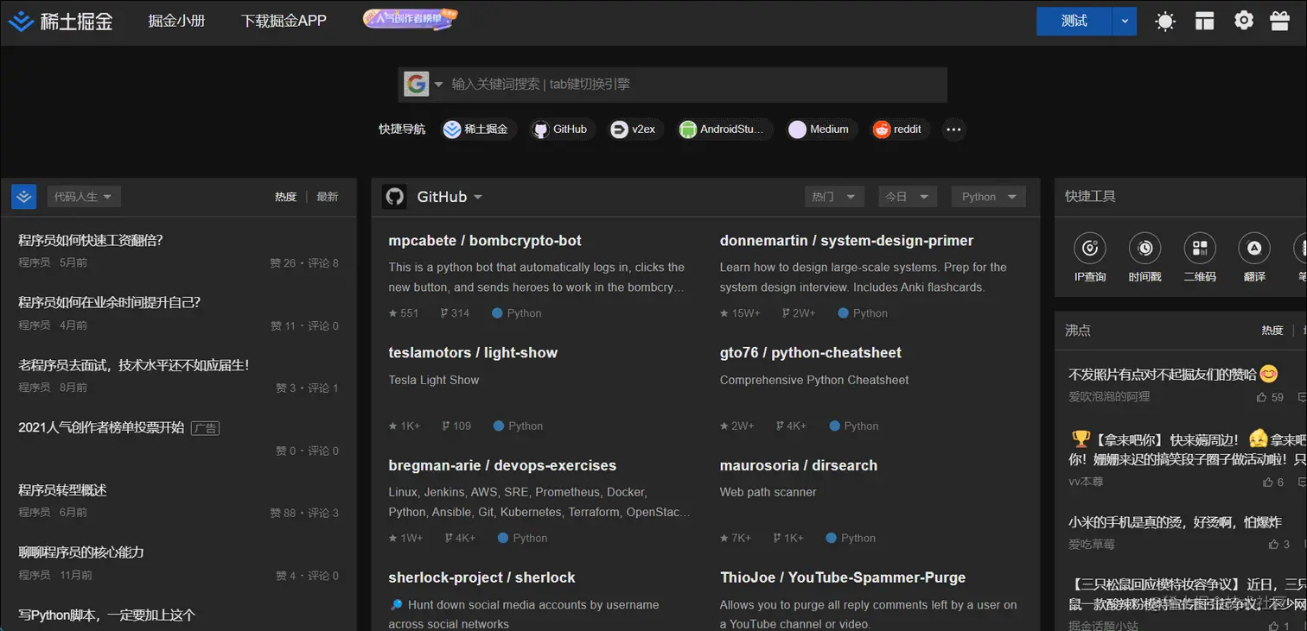Open the 翻译 quick tool

pos(1254,259)
